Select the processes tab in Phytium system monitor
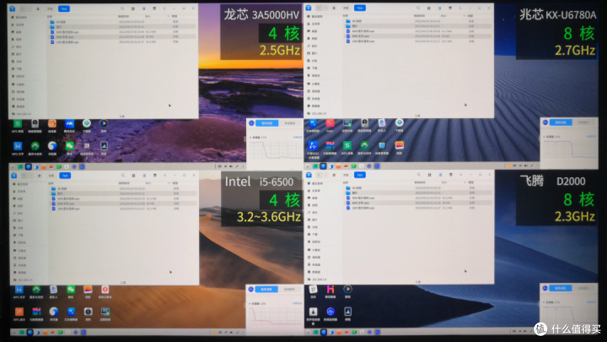This screenshot has width=607, height=342. pyautogui.click(x=560, y=288)
